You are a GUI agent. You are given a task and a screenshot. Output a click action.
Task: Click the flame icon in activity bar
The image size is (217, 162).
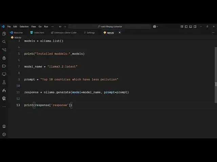pyautogui.click(x=4, y=90)
